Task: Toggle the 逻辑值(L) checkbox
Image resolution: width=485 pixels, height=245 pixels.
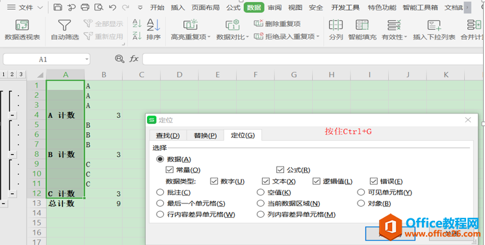Action: 316,181
